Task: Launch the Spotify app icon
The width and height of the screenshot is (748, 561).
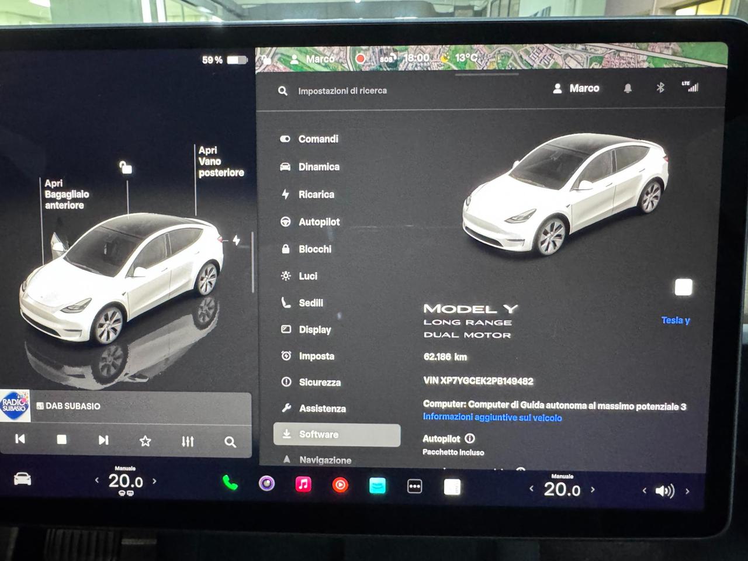Action: [x=266, y=484]
